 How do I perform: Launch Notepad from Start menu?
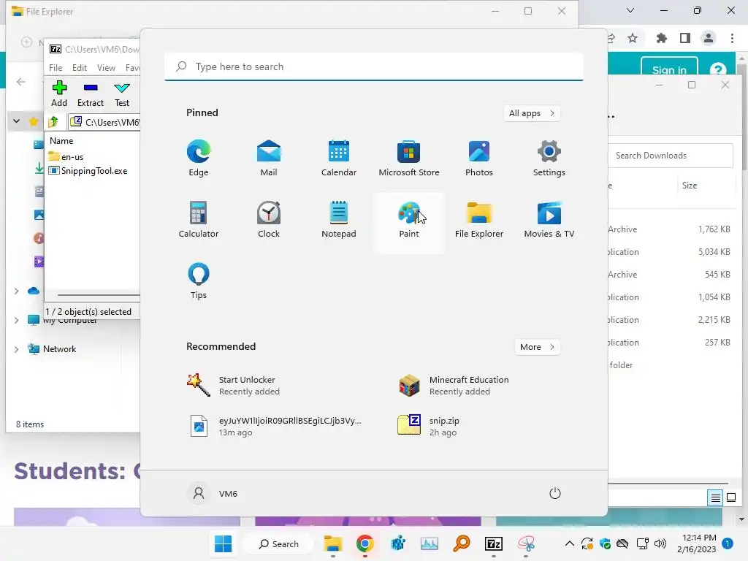[339, 221]
